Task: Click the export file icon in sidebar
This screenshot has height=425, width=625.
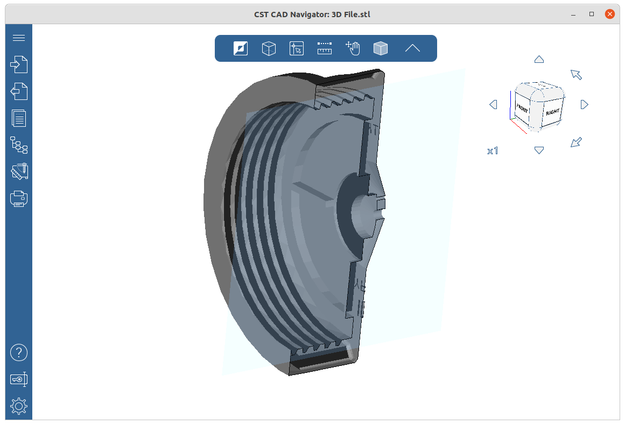Action: point(19,91)
